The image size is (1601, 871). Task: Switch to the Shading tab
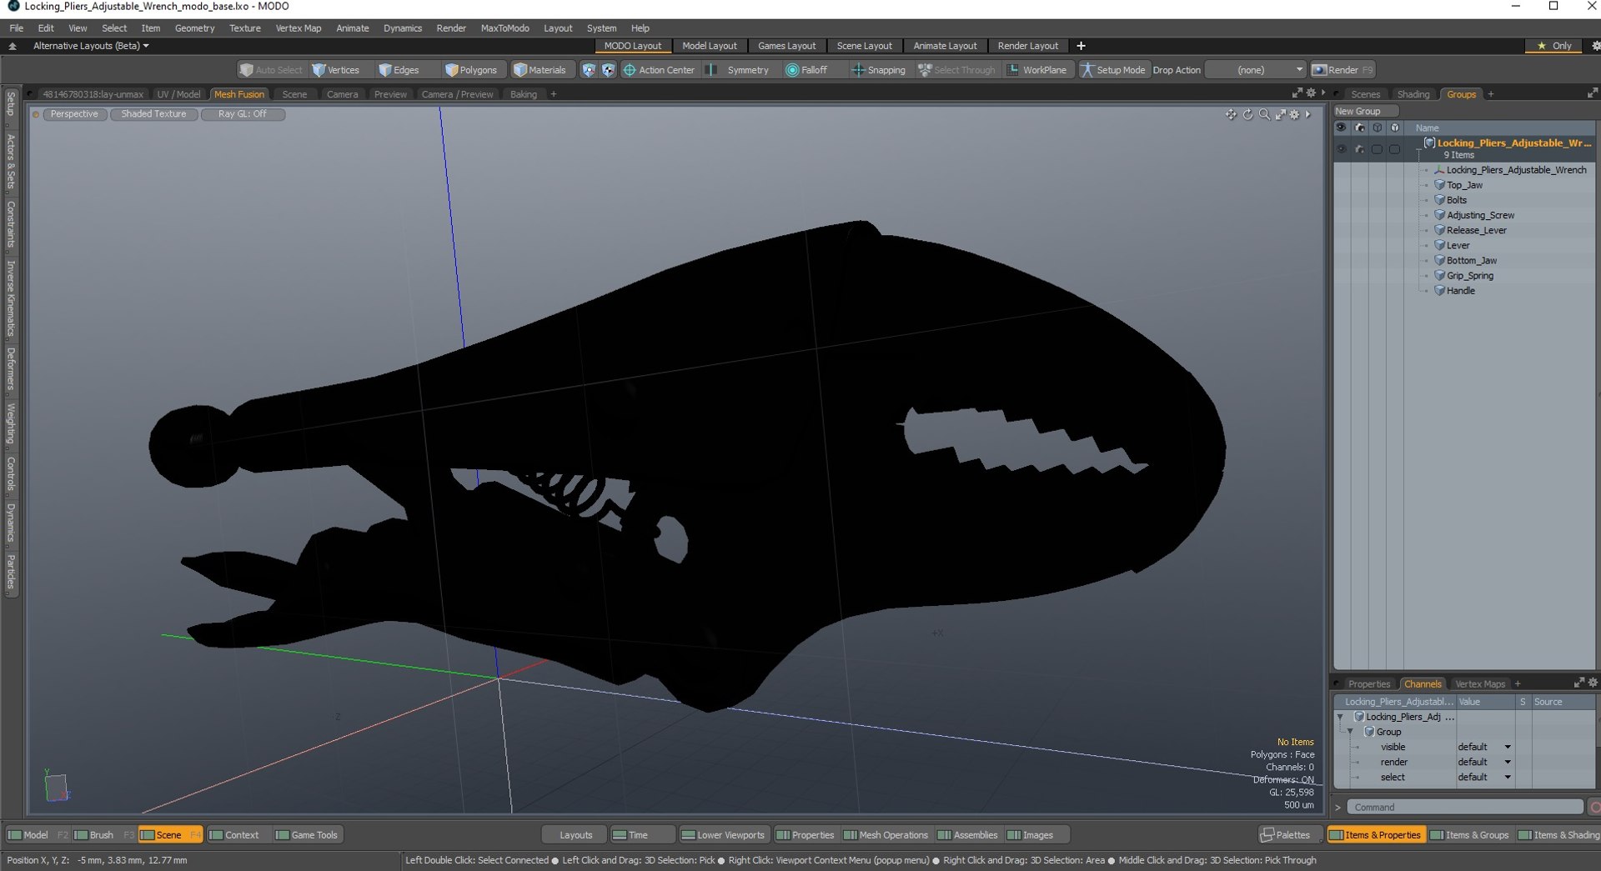click(1413, 94)
